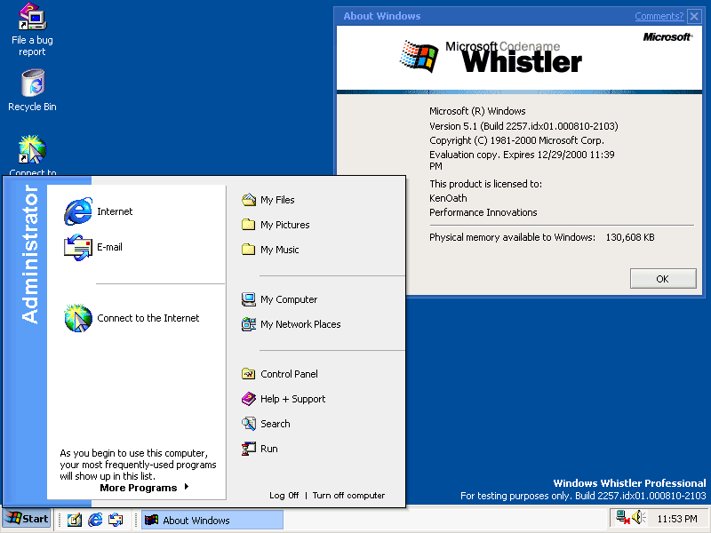Click the Run icon in Start menu
This screenshot has height=533, width=711.
pyautogui.click(x=249, y=449)
